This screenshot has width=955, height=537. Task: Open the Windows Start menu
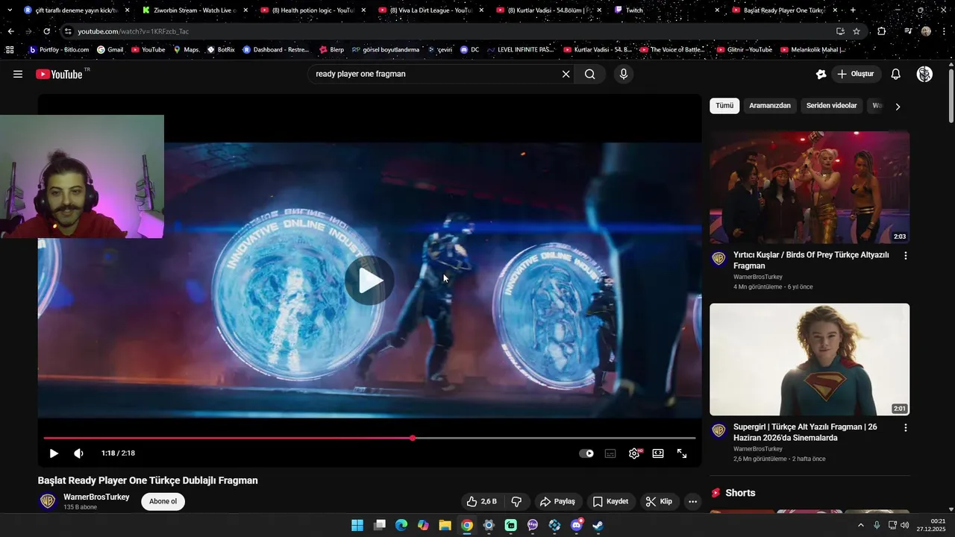(x=357, y=525)
